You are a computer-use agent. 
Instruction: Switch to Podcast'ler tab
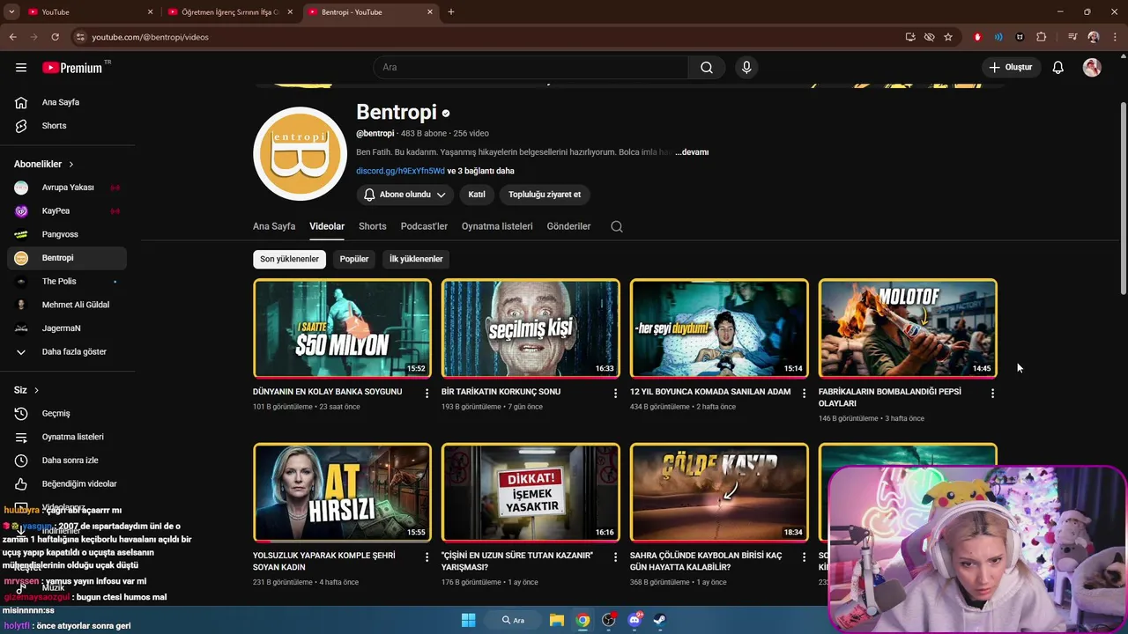[x=424, y=226]
